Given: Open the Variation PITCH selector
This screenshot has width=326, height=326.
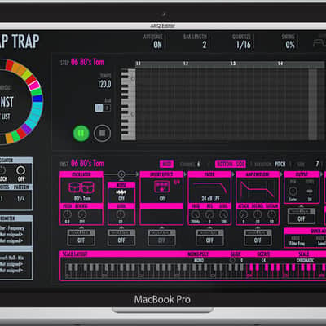Looking at the screenshot, I should click(x=280, y=164).
